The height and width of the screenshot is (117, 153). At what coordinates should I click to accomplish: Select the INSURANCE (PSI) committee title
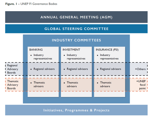[107, 50]
